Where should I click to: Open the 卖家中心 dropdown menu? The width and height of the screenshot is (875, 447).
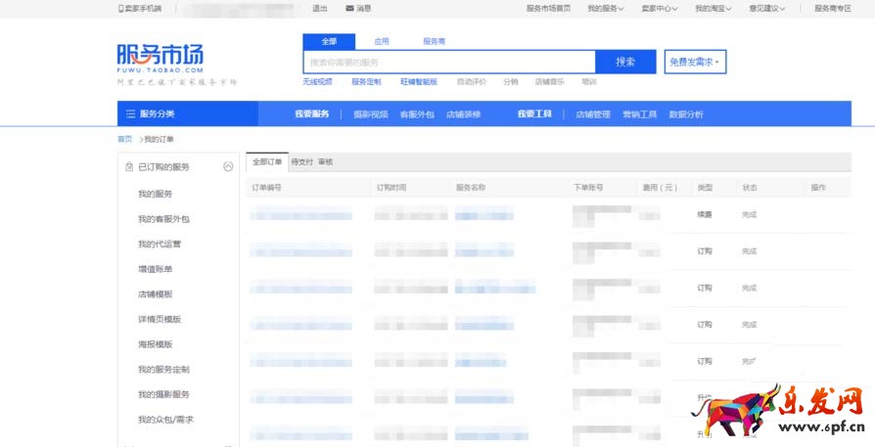point(659,8)
